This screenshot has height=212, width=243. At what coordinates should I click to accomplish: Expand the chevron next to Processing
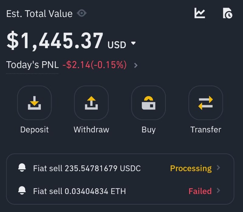[x=218, y=168]
